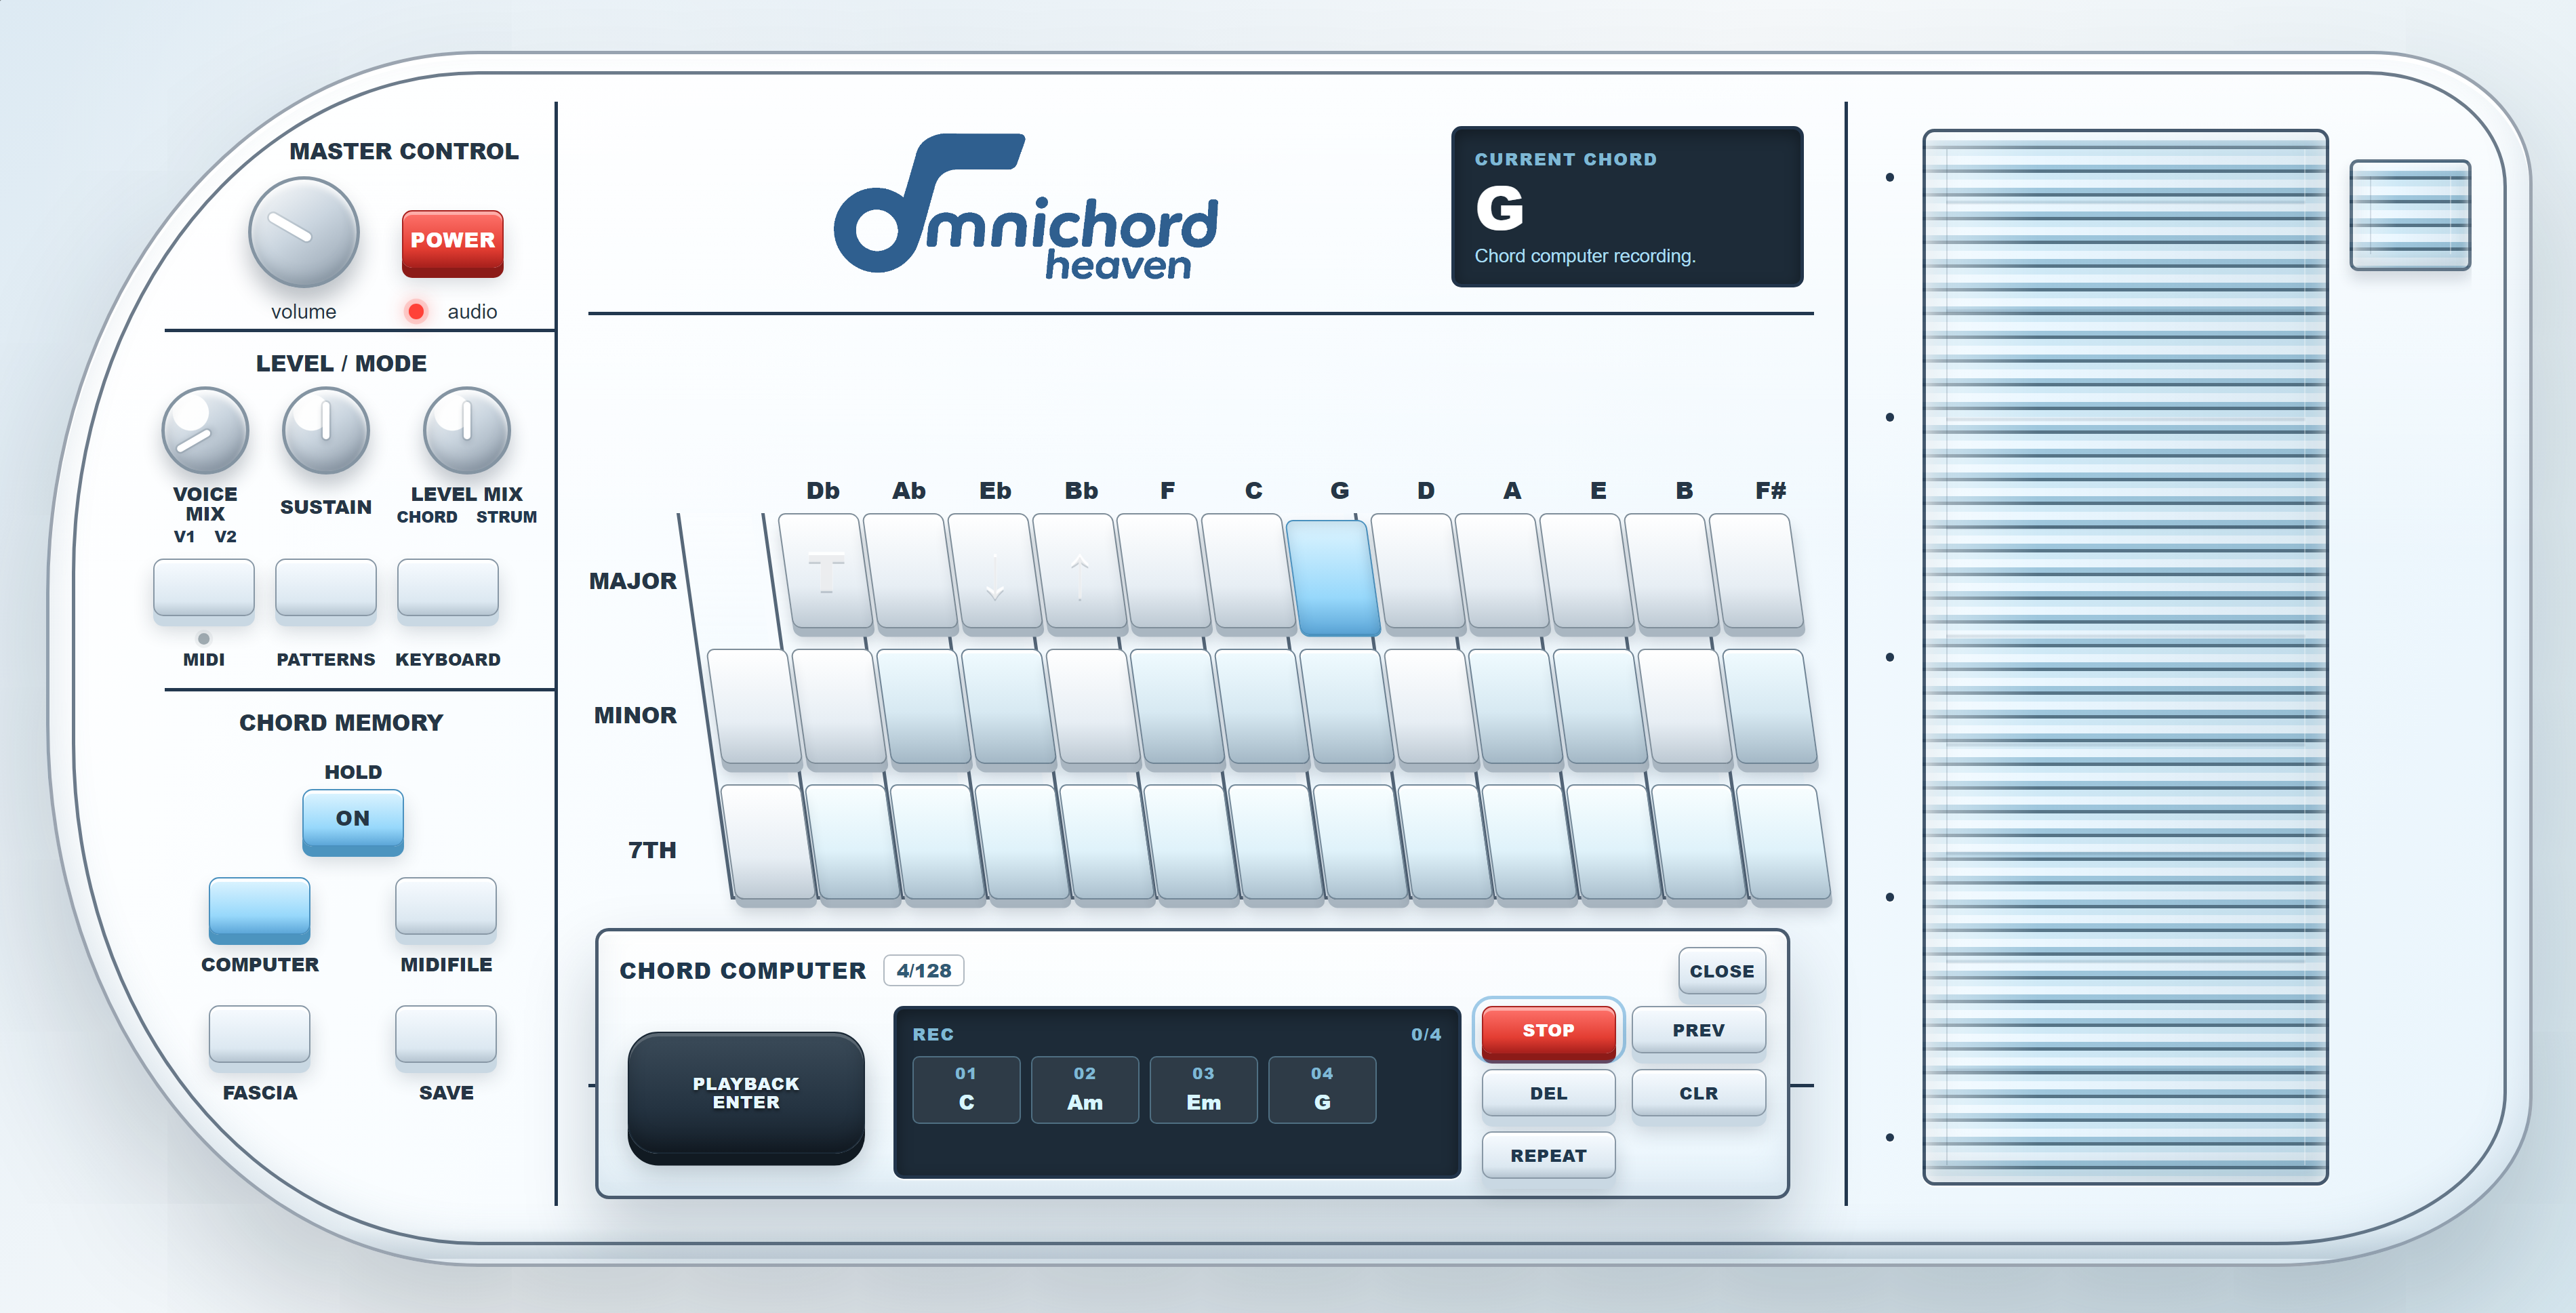Click the highlighted G major chord key
Screen dimensions: 2576x1313
(1333, 578)
